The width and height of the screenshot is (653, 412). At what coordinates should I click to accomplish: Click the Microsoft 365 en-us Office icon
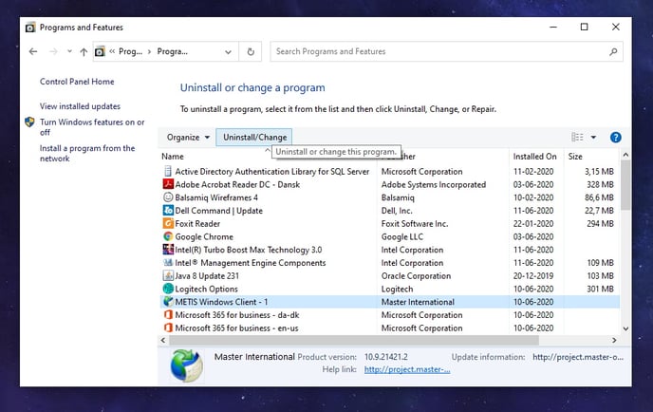pyautogui.click(x=168, y=328)
